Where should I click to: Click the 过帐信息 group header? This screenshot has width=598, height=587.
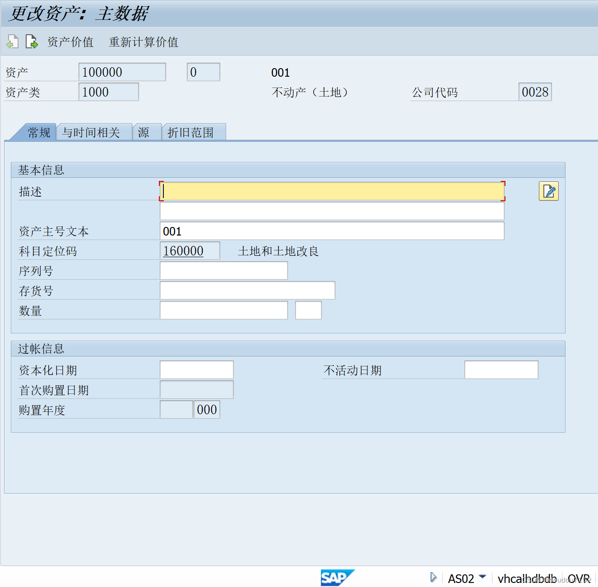[288, 349]
